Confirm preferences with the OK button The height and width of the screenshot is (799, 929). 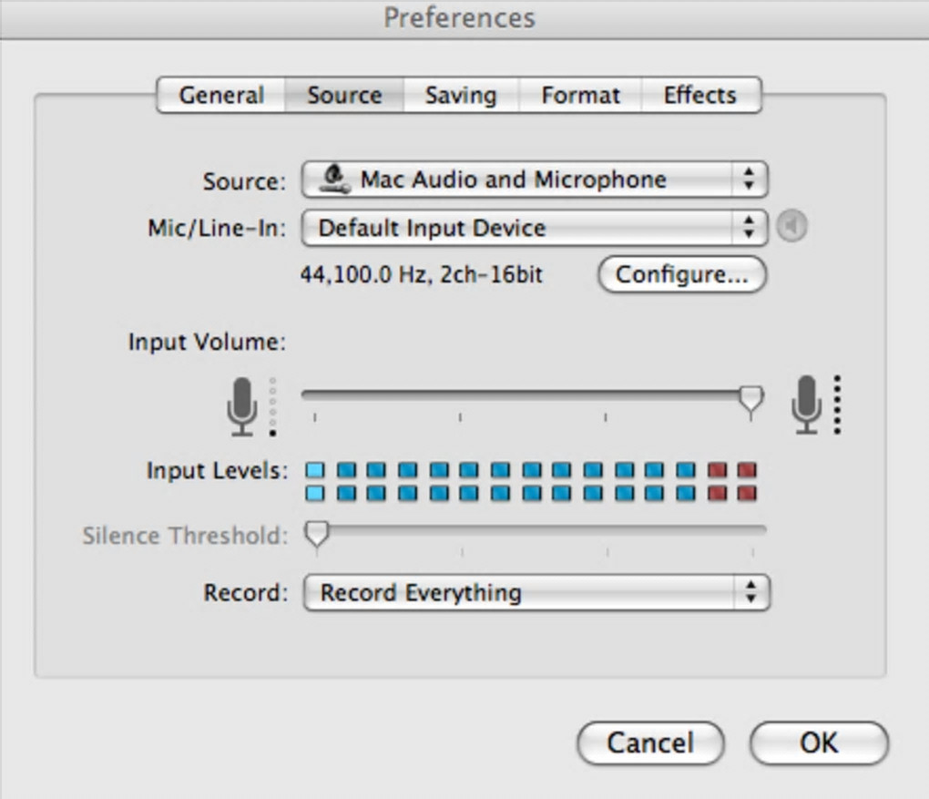click(818, 743)
